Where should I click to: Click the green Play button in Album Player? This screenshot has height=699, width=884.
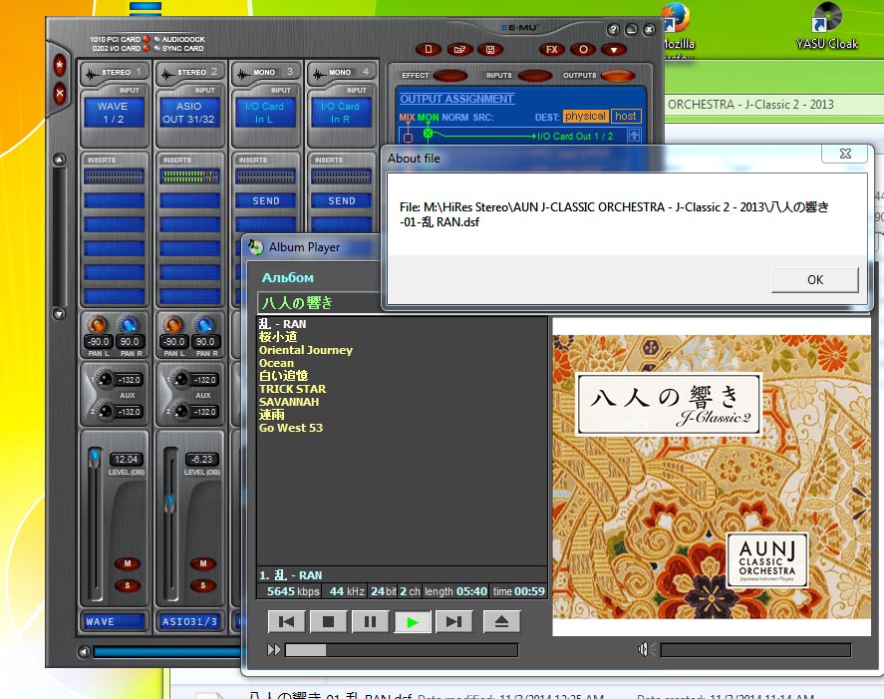tap(413, 621)
